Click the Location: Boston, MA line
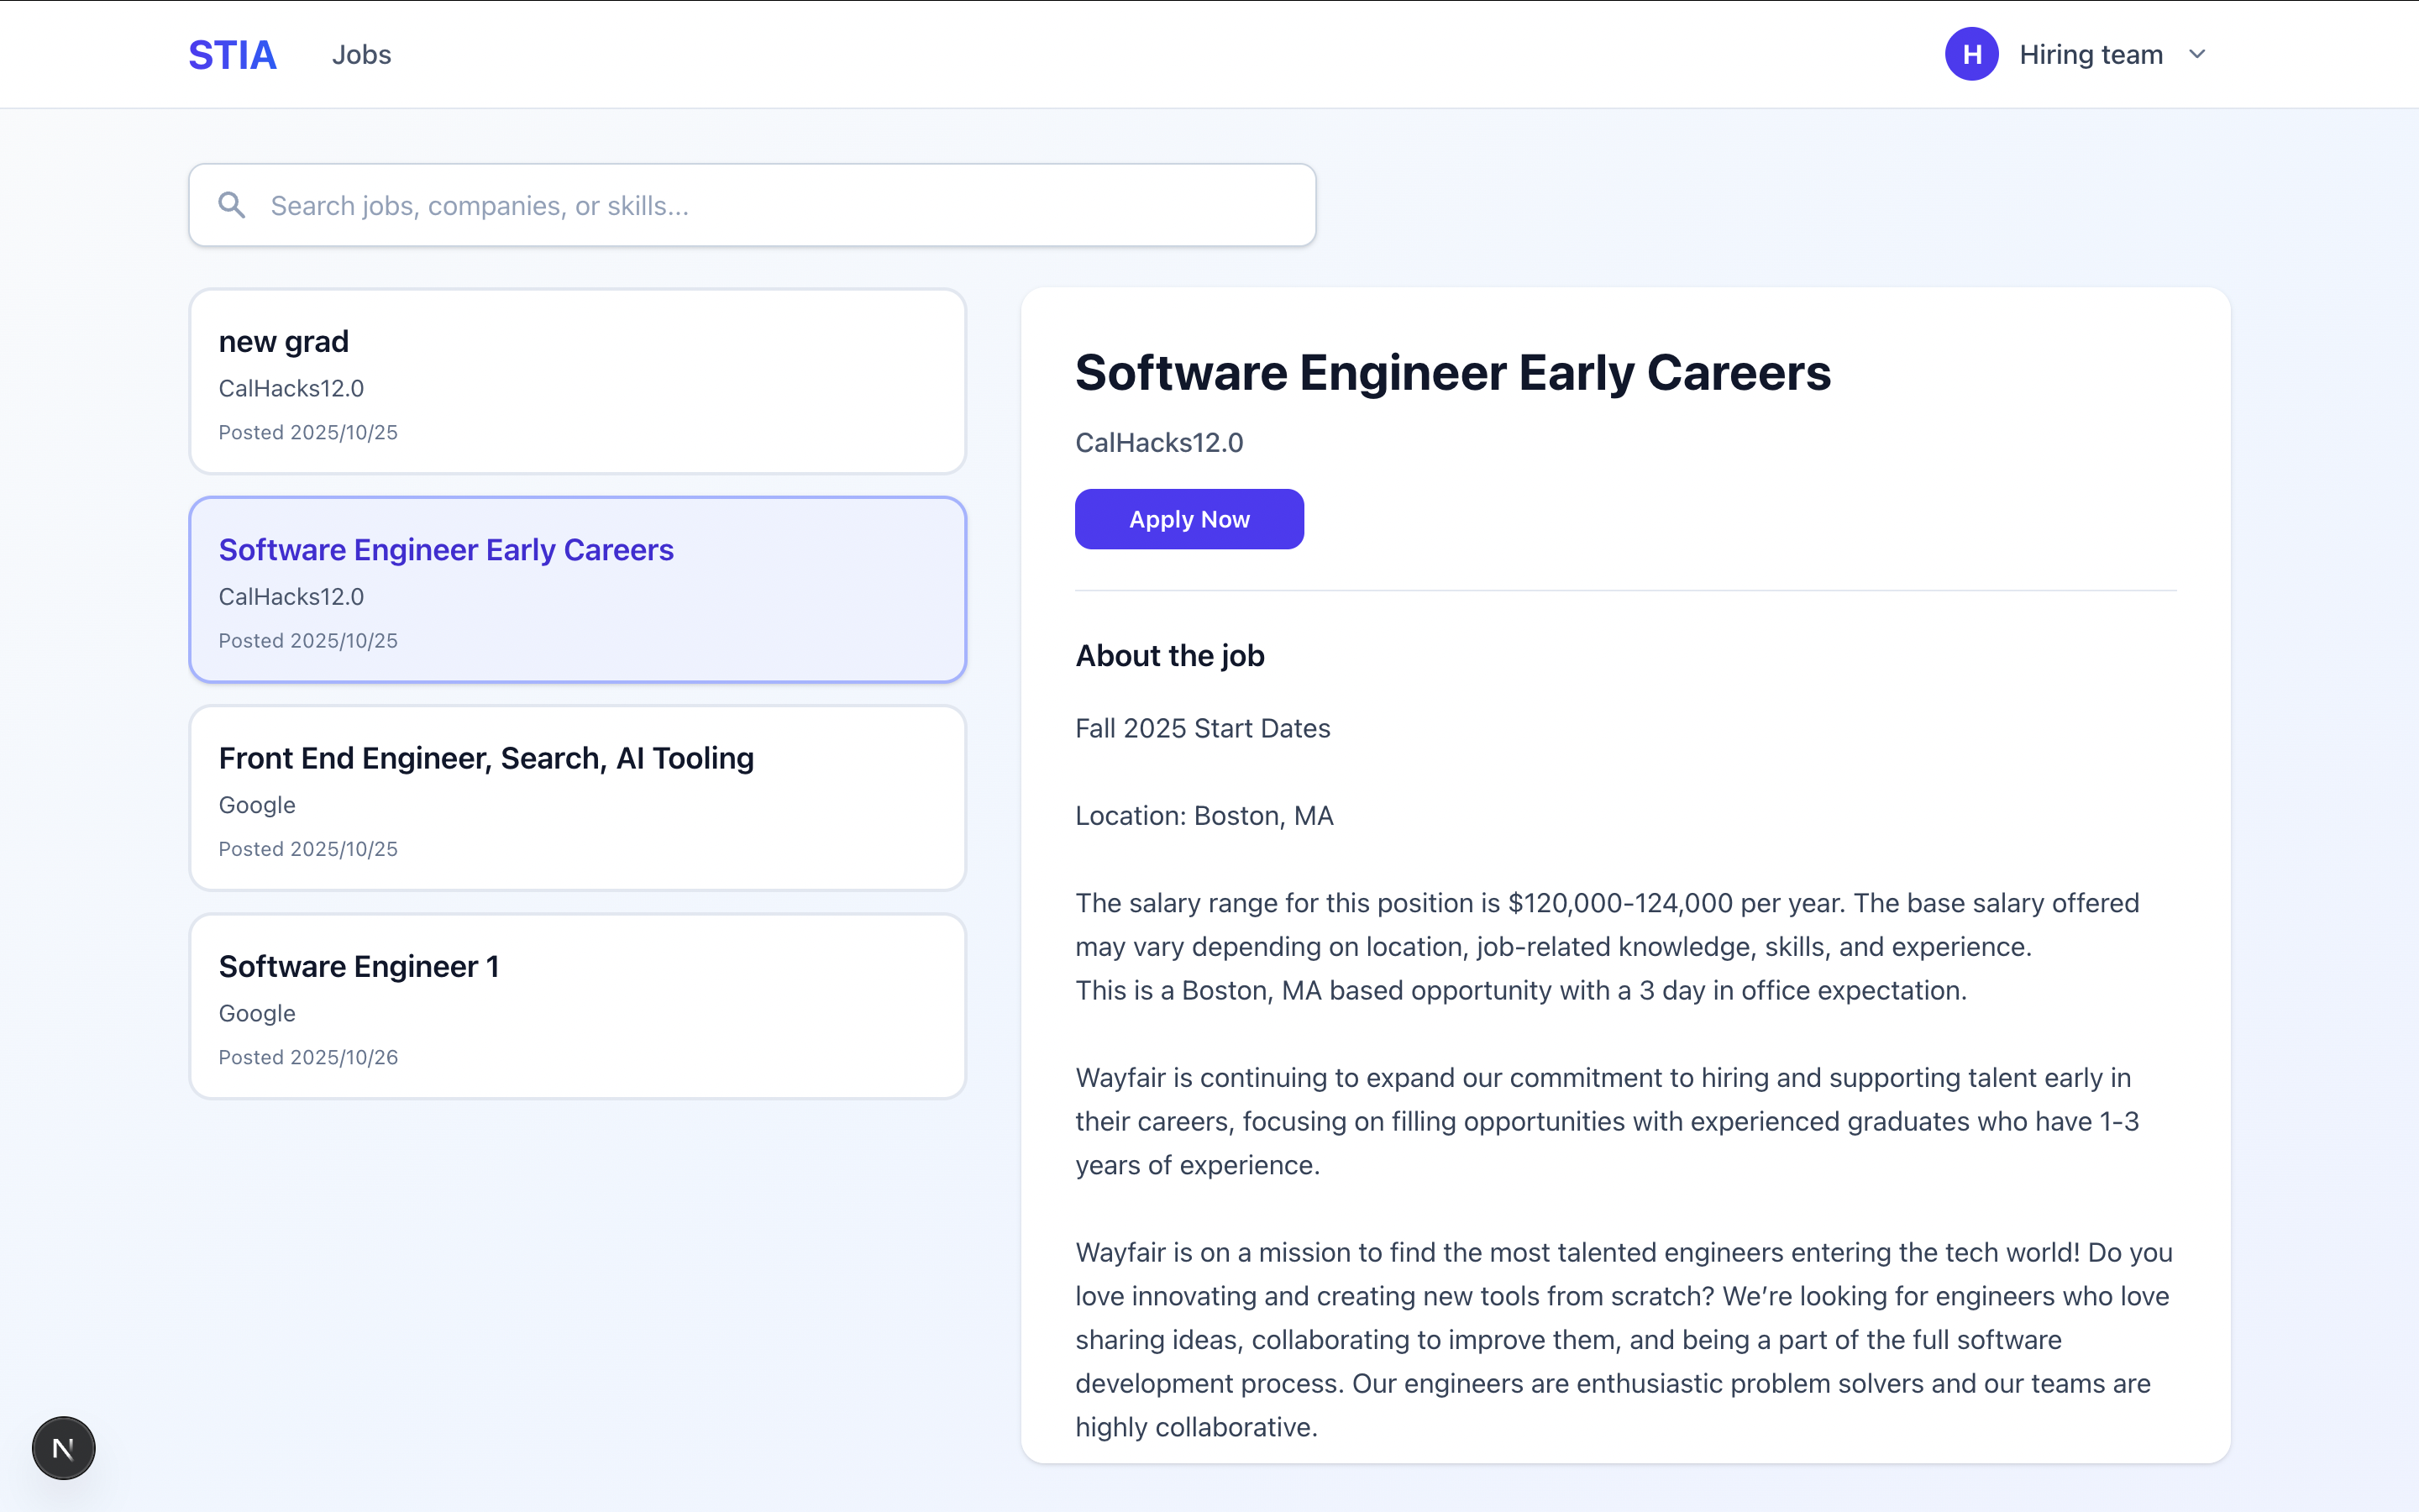 click(x=1204, y=816)
